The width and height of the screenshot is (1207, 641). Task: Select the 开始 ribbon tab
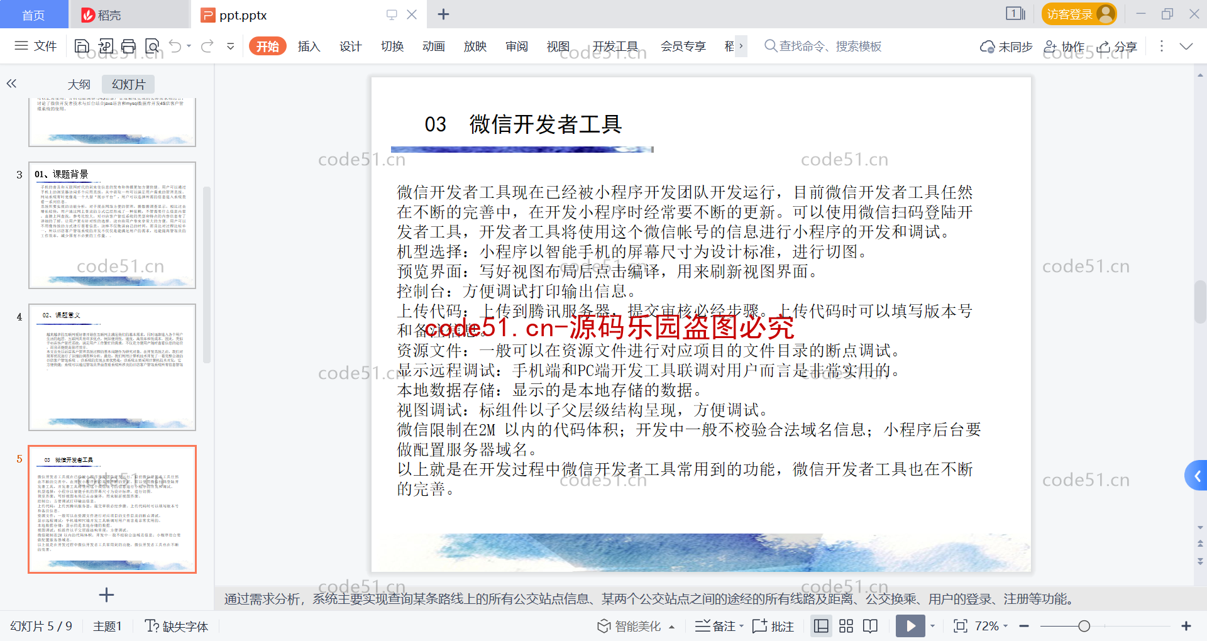coord(268,46)
